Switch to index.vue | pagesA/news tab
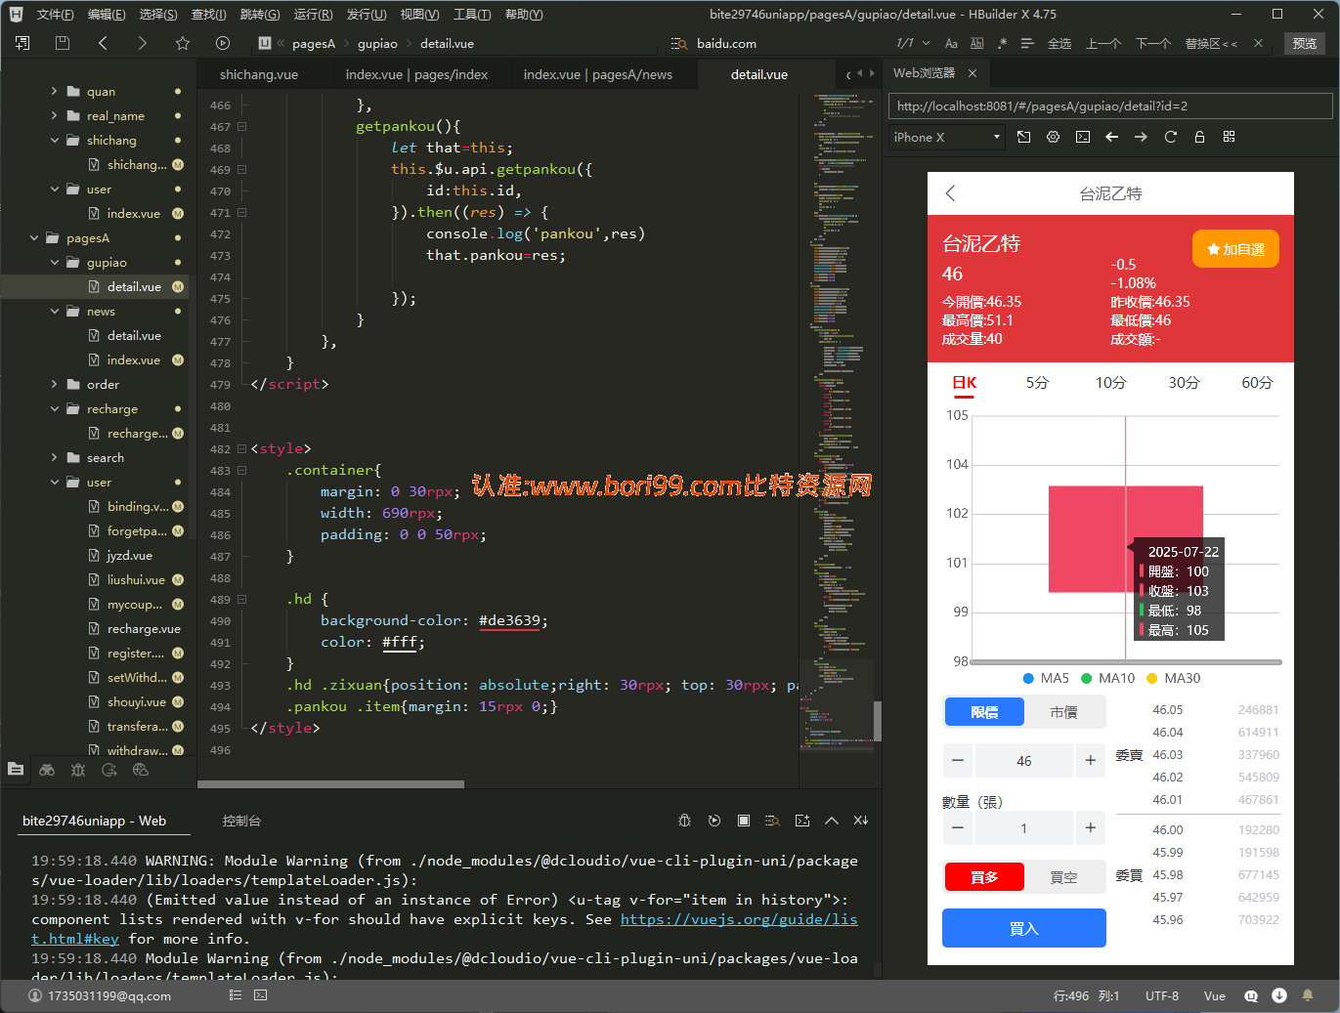 tap(597, 74)
